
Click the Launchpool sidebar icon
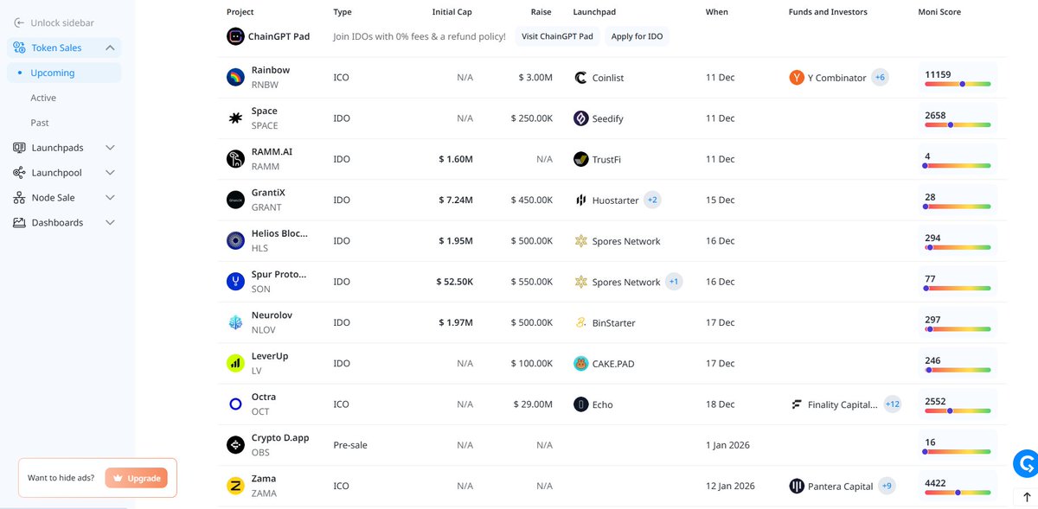point(19,173)
